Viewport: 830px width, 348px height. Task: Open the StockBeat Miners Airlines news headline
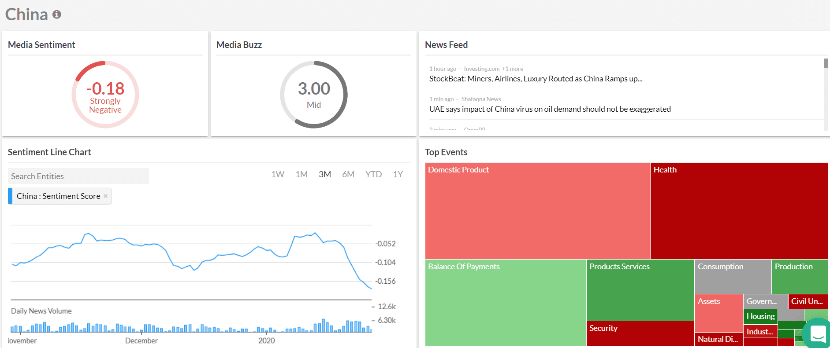click(x=536, y=79)
